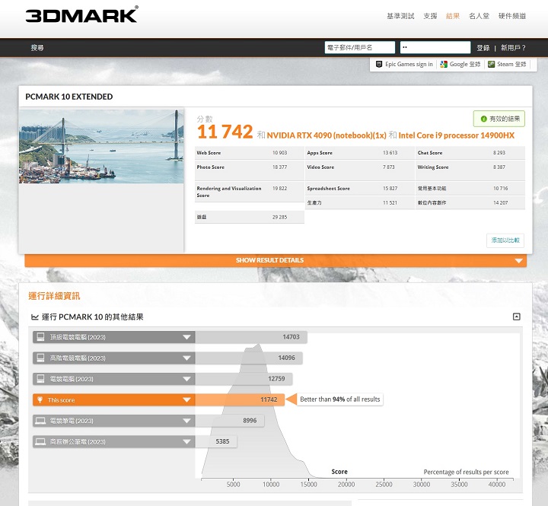Screen dimensions: 548x506
Task: Click the Apps Score row
Action: pos(359,153)
